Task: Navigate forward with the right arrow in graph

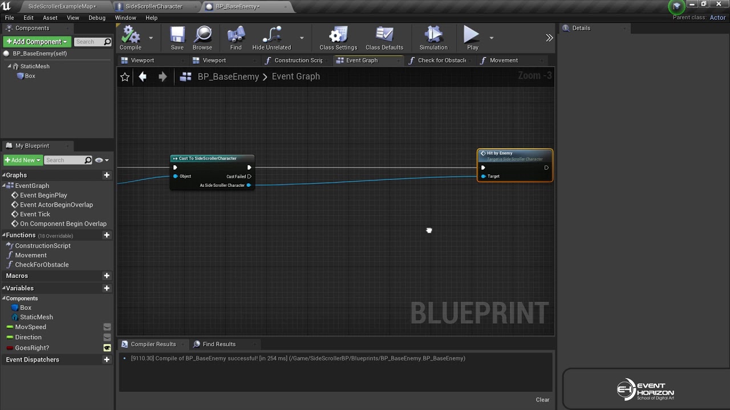Action: coord(163,76)
